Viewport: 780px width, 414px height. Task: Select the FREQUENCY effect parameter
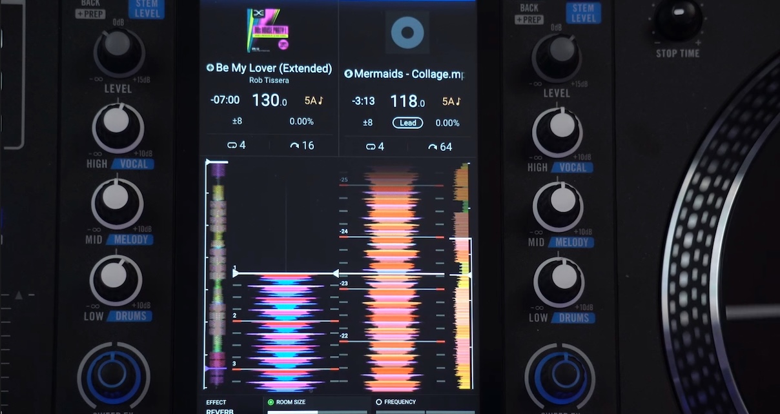tap(396, 402)
